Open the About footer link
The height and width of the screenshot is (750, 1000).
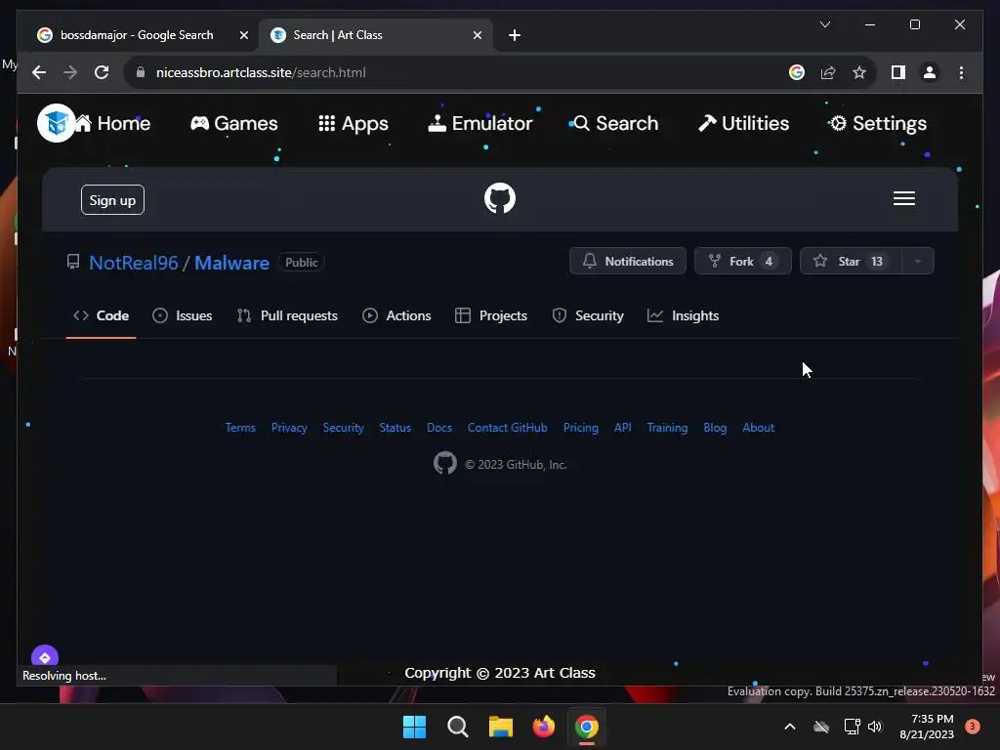coord(758,428)
